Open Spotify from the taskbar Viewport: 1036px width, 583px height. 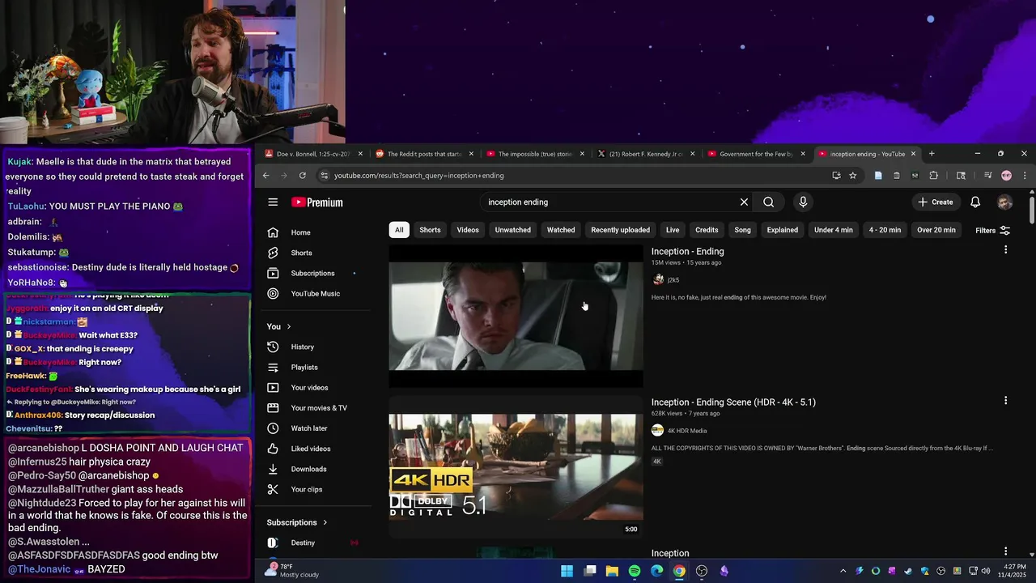coord(635,571)
